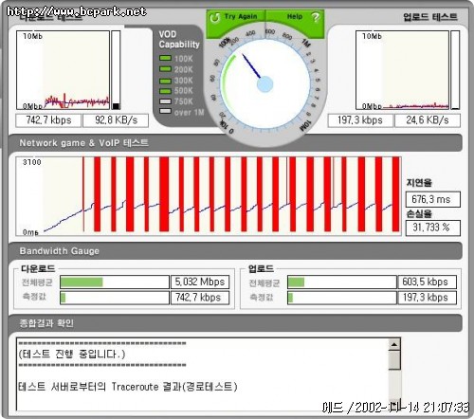Click the refresh arrow icon beside Try Again
The image size is (474, 419).
215,17
